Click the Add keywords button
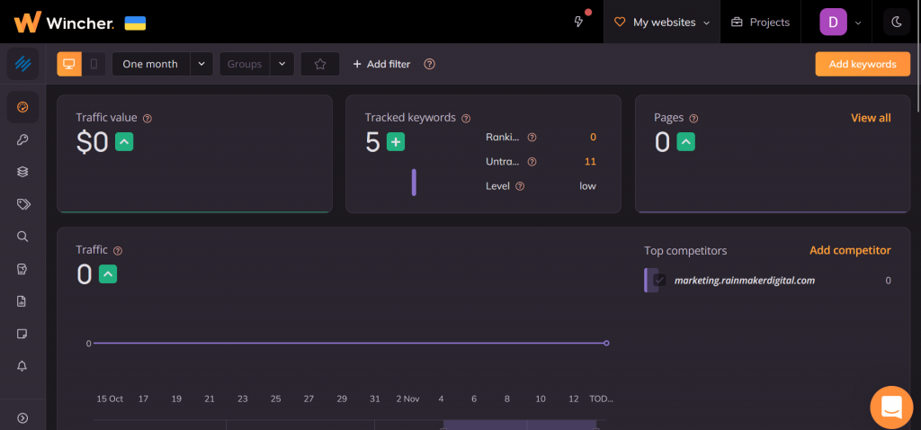Image resolution: width=921 pixels, height=430 pixels. click(x=862, y=64)
